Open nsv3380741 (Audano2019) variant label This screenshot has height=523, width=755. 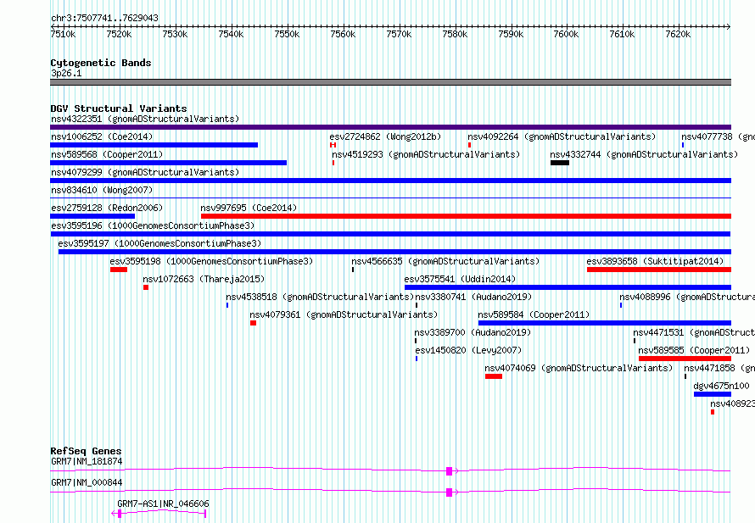click(474, 297)
